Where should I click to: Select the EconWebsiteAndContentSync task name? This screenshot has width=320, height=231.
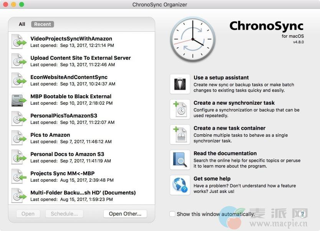[x=69, y=77]
